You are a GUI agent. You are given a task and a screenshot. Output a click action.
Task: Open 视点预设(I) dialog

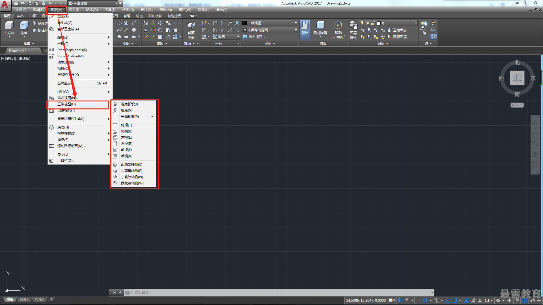click(x=134, y=104)
